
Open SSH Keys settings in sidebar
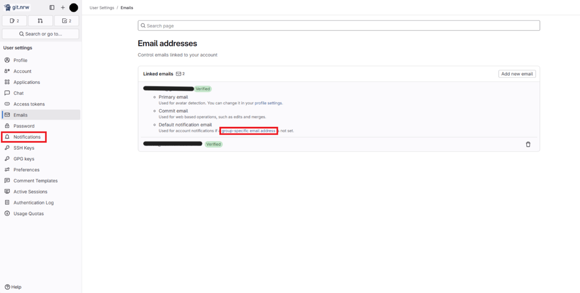(23, 148)
